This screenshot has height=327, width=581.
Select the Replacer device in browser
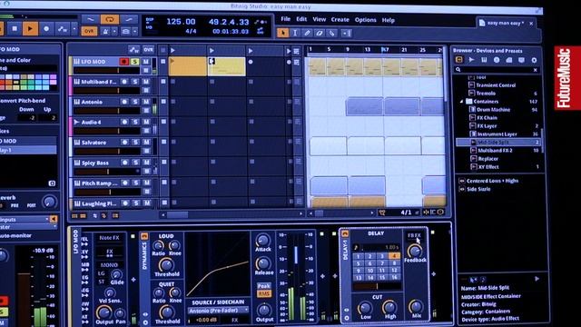point(488,159)
